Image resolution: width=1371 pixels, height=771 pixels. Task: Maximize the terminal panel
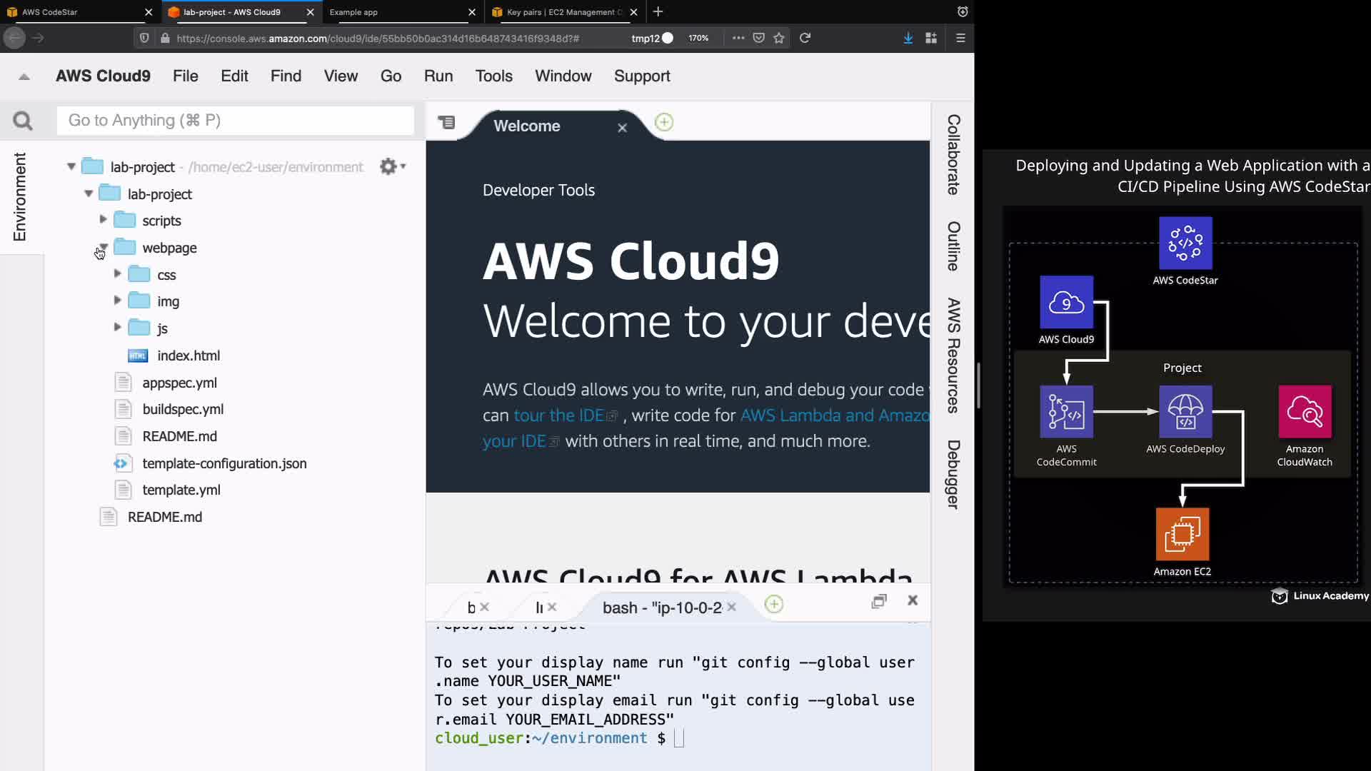click(879, 601)
